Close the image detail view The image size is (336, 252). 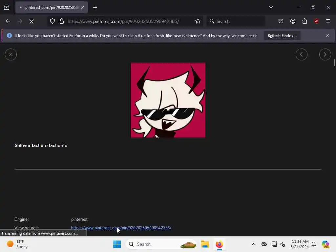[x=11, y=55]
